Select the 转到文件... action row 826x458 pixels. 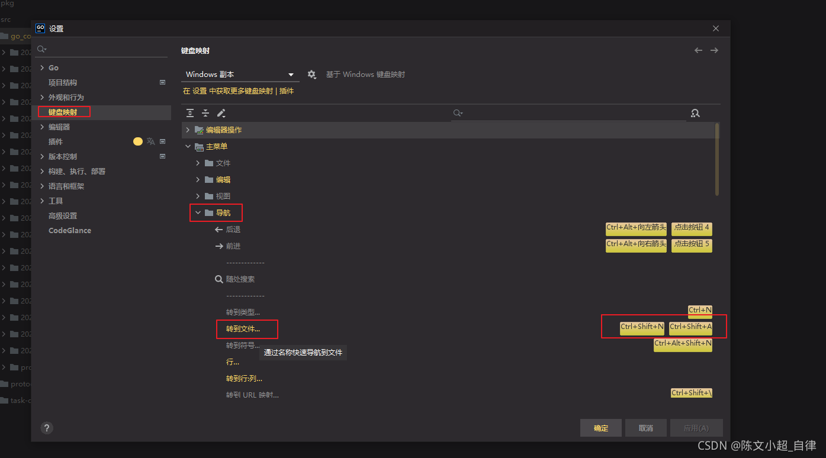click(x=450, y=328)
